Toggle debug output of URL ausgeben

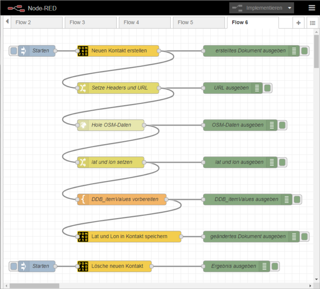(x=267, y=88)
